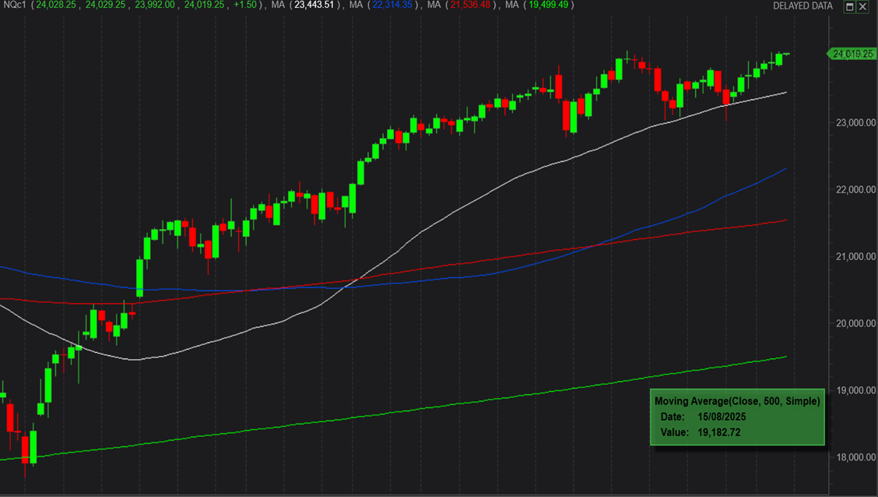Click the Moving Average 500 tooltip box
Image resolution: width=878 pixels, height=497 pixels.
coord(736,417)
